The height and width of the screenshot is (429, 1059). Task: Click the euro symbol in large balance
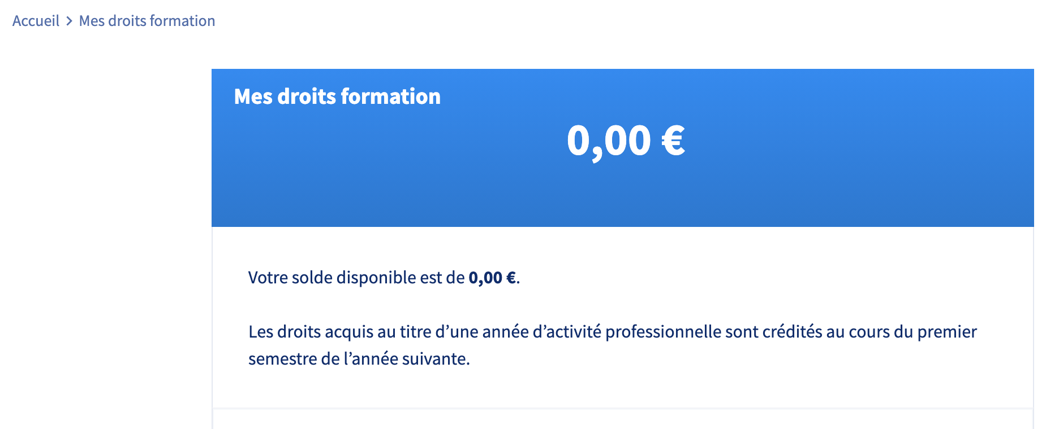(x=673, y=141)
